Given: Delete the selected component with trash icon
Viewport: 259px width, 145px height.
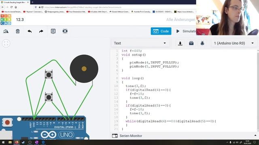Looking at the screenshot, I should (18, 31).
